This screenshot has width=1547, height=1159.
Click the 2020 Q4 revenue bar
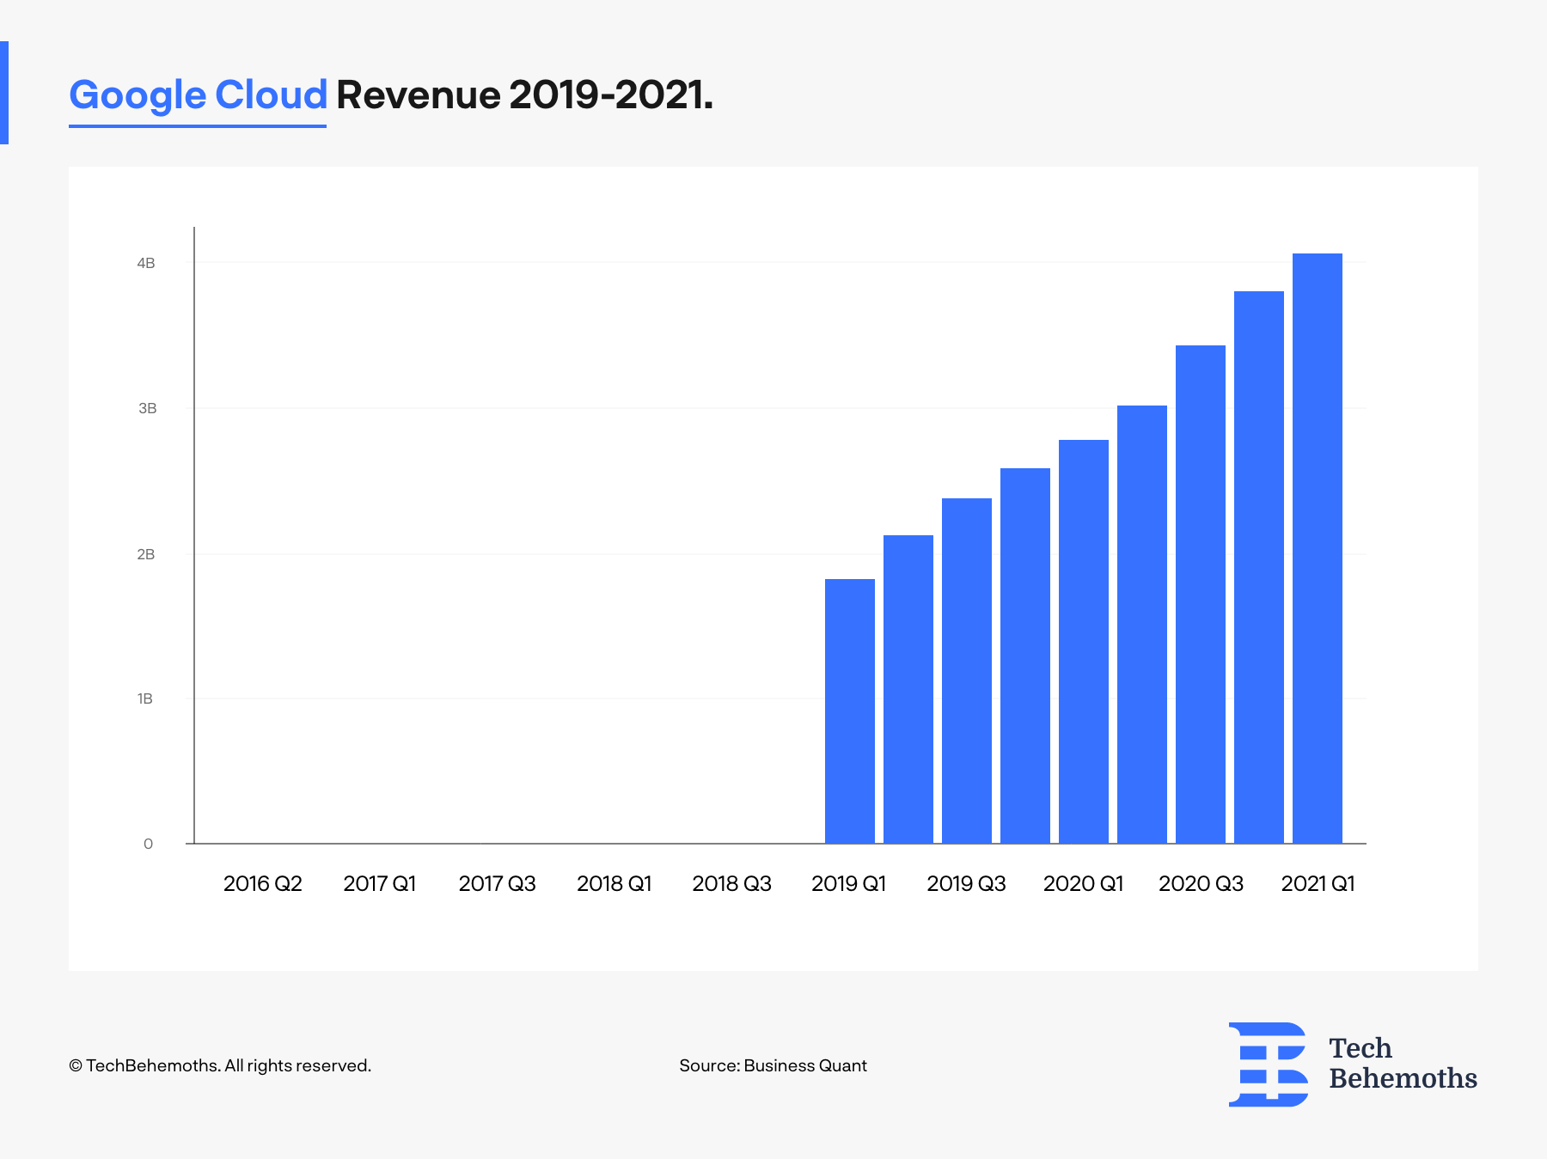[x=1259, y=567]
